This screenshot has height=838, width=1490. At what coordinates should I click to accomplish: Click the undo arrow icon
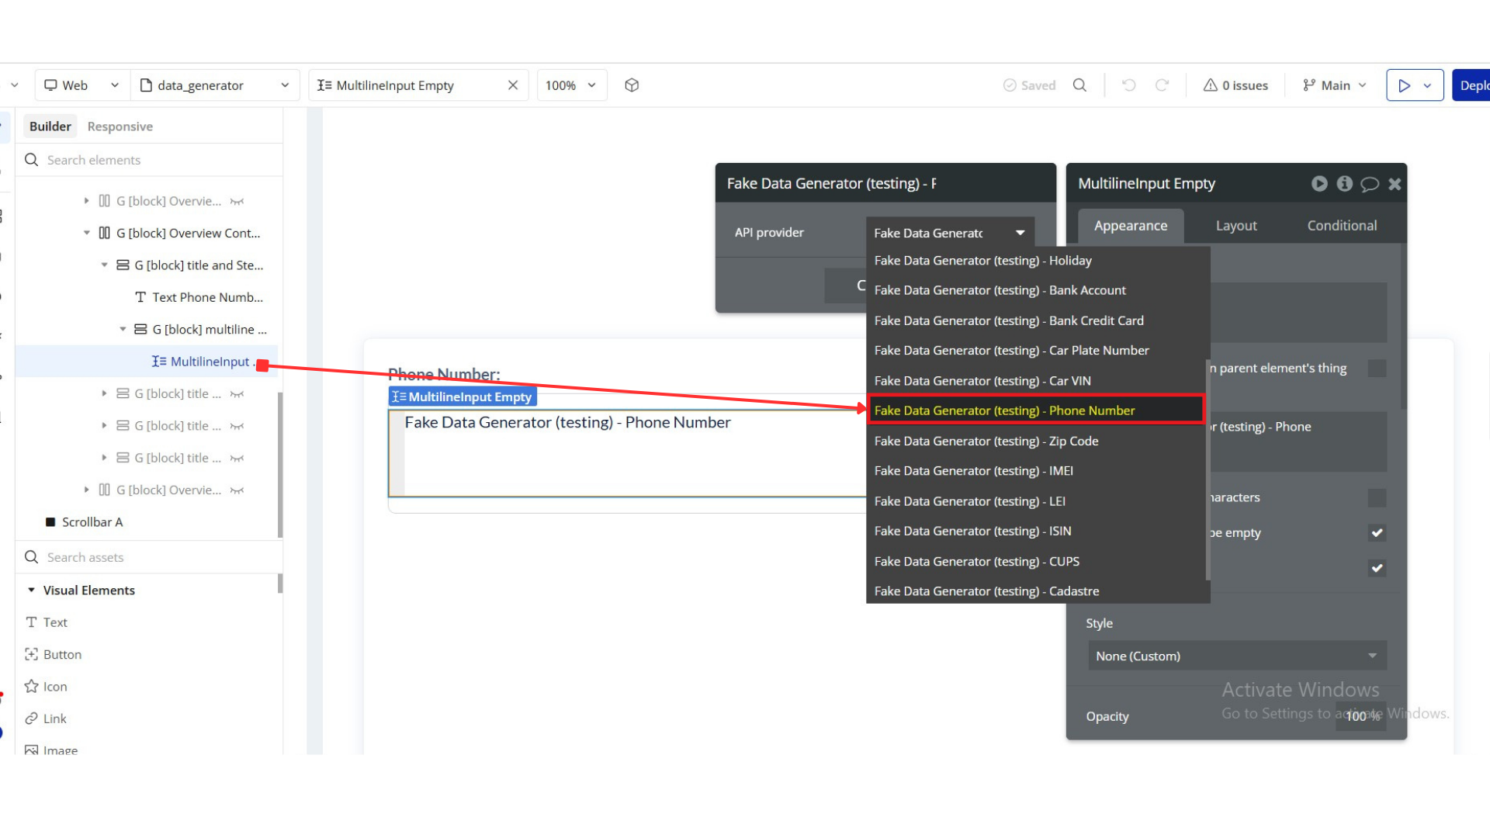point(1129,85)
